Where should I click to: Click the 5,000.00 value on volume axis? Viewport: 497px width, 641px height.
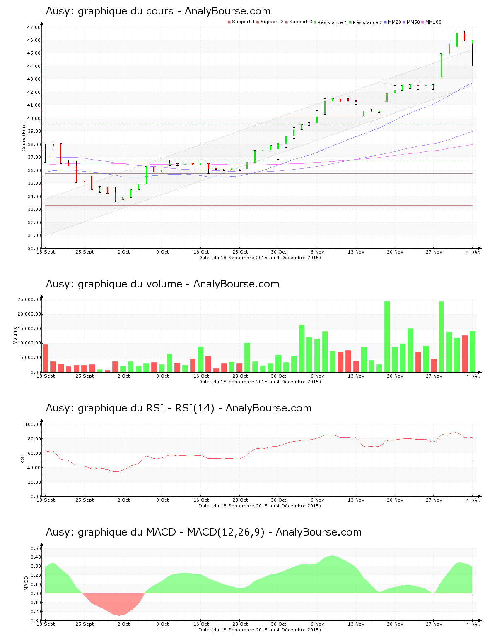pos(30,358)
